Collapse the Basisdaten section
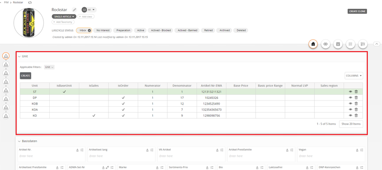 19,141
